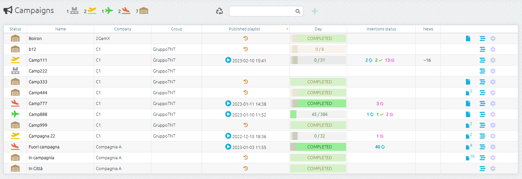The image size is (522, 179).
Task: Click the News column header
Action: point(428,29)
